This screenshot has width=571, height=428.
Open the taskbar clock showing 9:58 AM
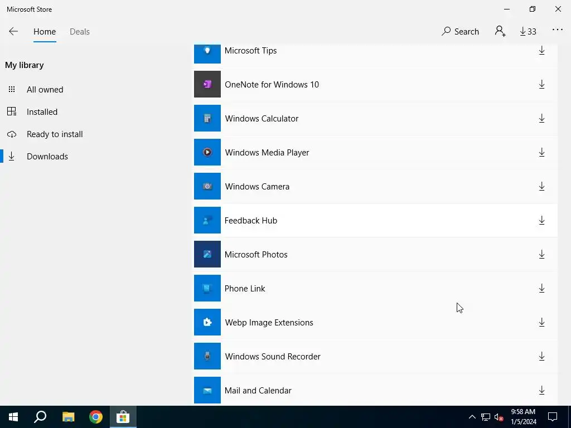523,417
